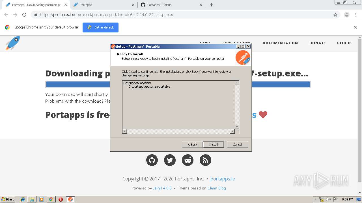The image size is (362, 203).
Task: Open the portapps.io footer link
Action: [223, 179]
